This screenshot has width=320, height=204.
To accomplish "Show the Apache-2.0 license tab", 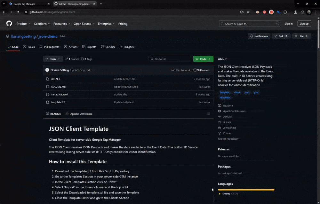I will [79, 114].
